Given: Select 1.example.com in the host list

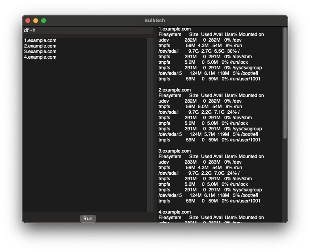Looking at the screenshot, I should click(x=40, y=40).
